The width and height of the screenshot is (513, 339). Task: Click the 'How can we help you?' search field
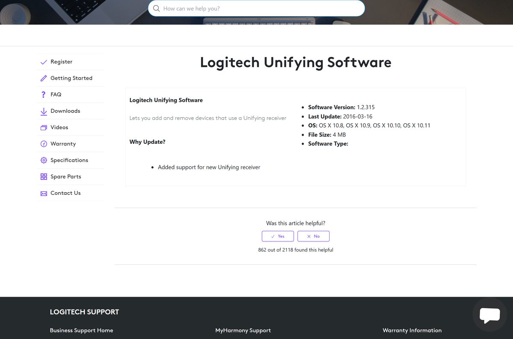coord(256,9)
